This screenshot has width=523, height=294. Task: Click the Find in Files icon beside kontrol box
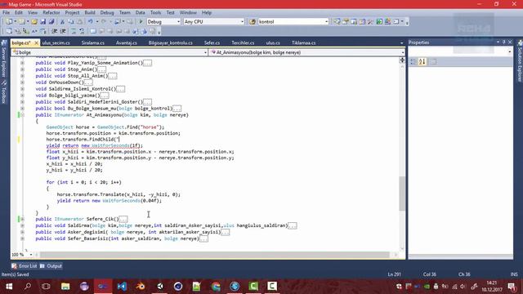coord(253,22)
